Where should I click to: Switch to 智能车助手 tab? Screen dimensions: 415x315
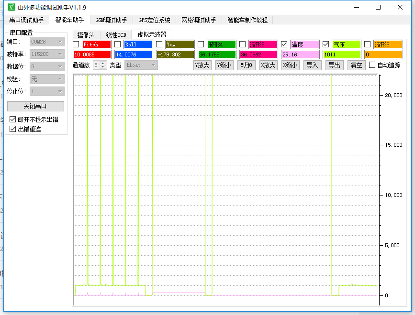(69, 20)
